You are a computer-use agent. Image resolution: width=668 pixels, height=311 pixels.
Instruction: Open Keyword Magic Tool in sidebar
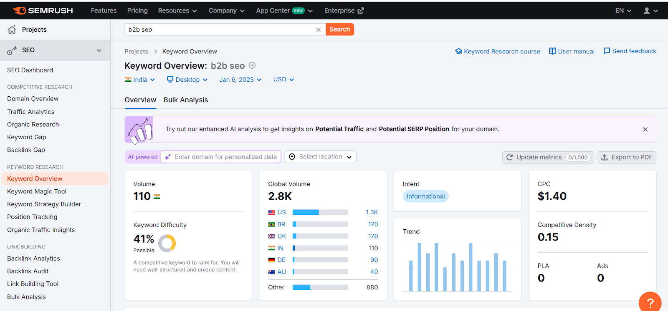click(37, 191)
